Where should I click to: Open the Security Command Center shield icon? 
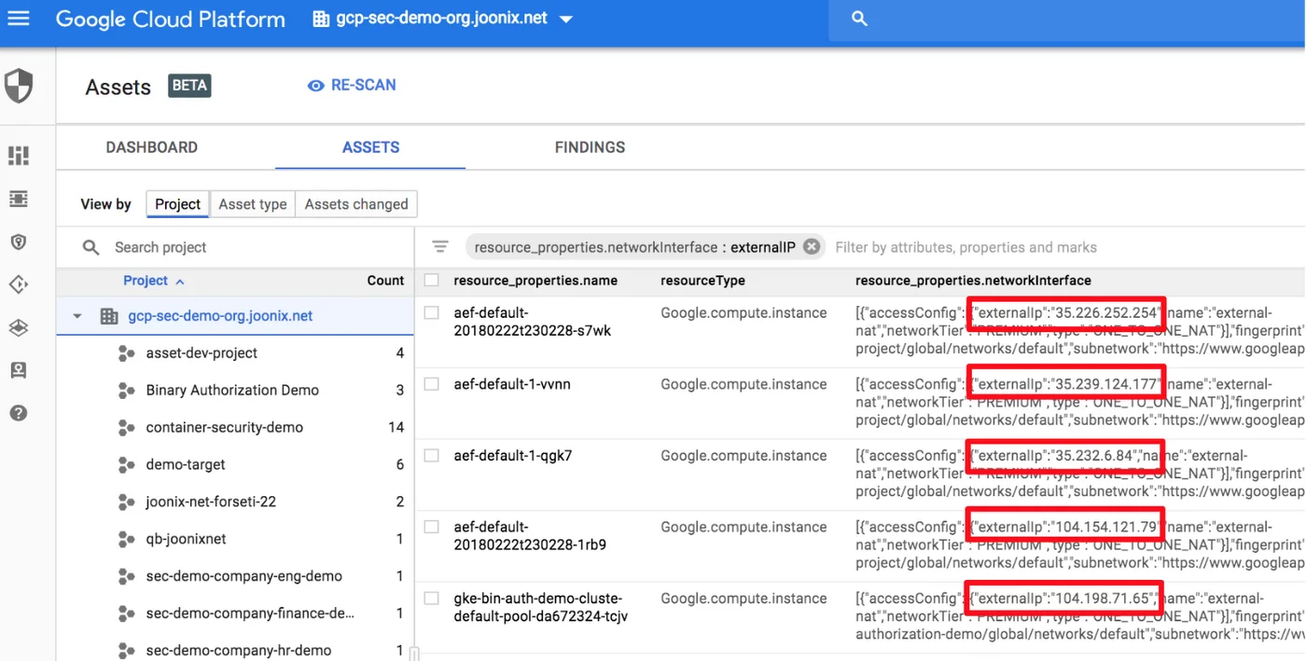[x=18, y=85]
